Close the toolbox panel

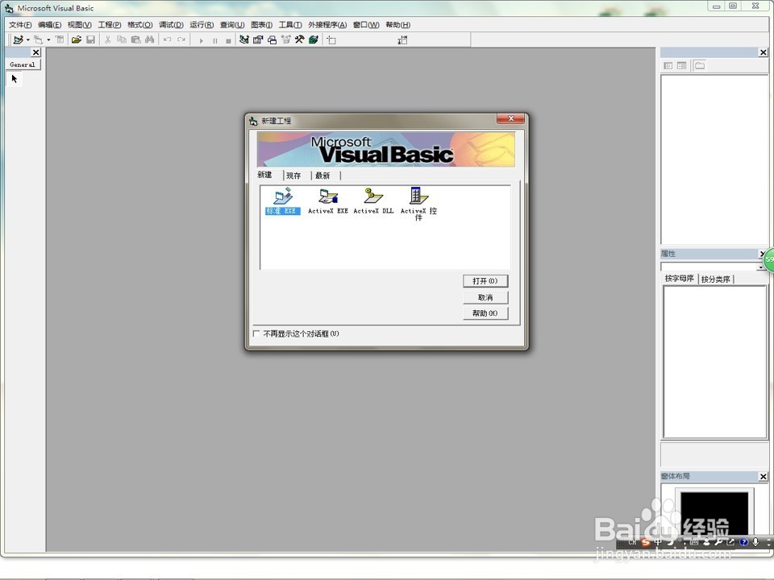(x=36, y=52)
